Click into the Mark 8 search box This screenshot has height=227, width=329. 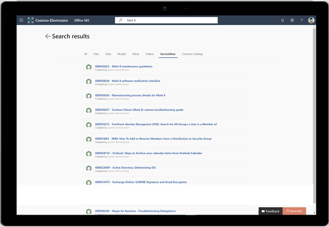point(166,20)
